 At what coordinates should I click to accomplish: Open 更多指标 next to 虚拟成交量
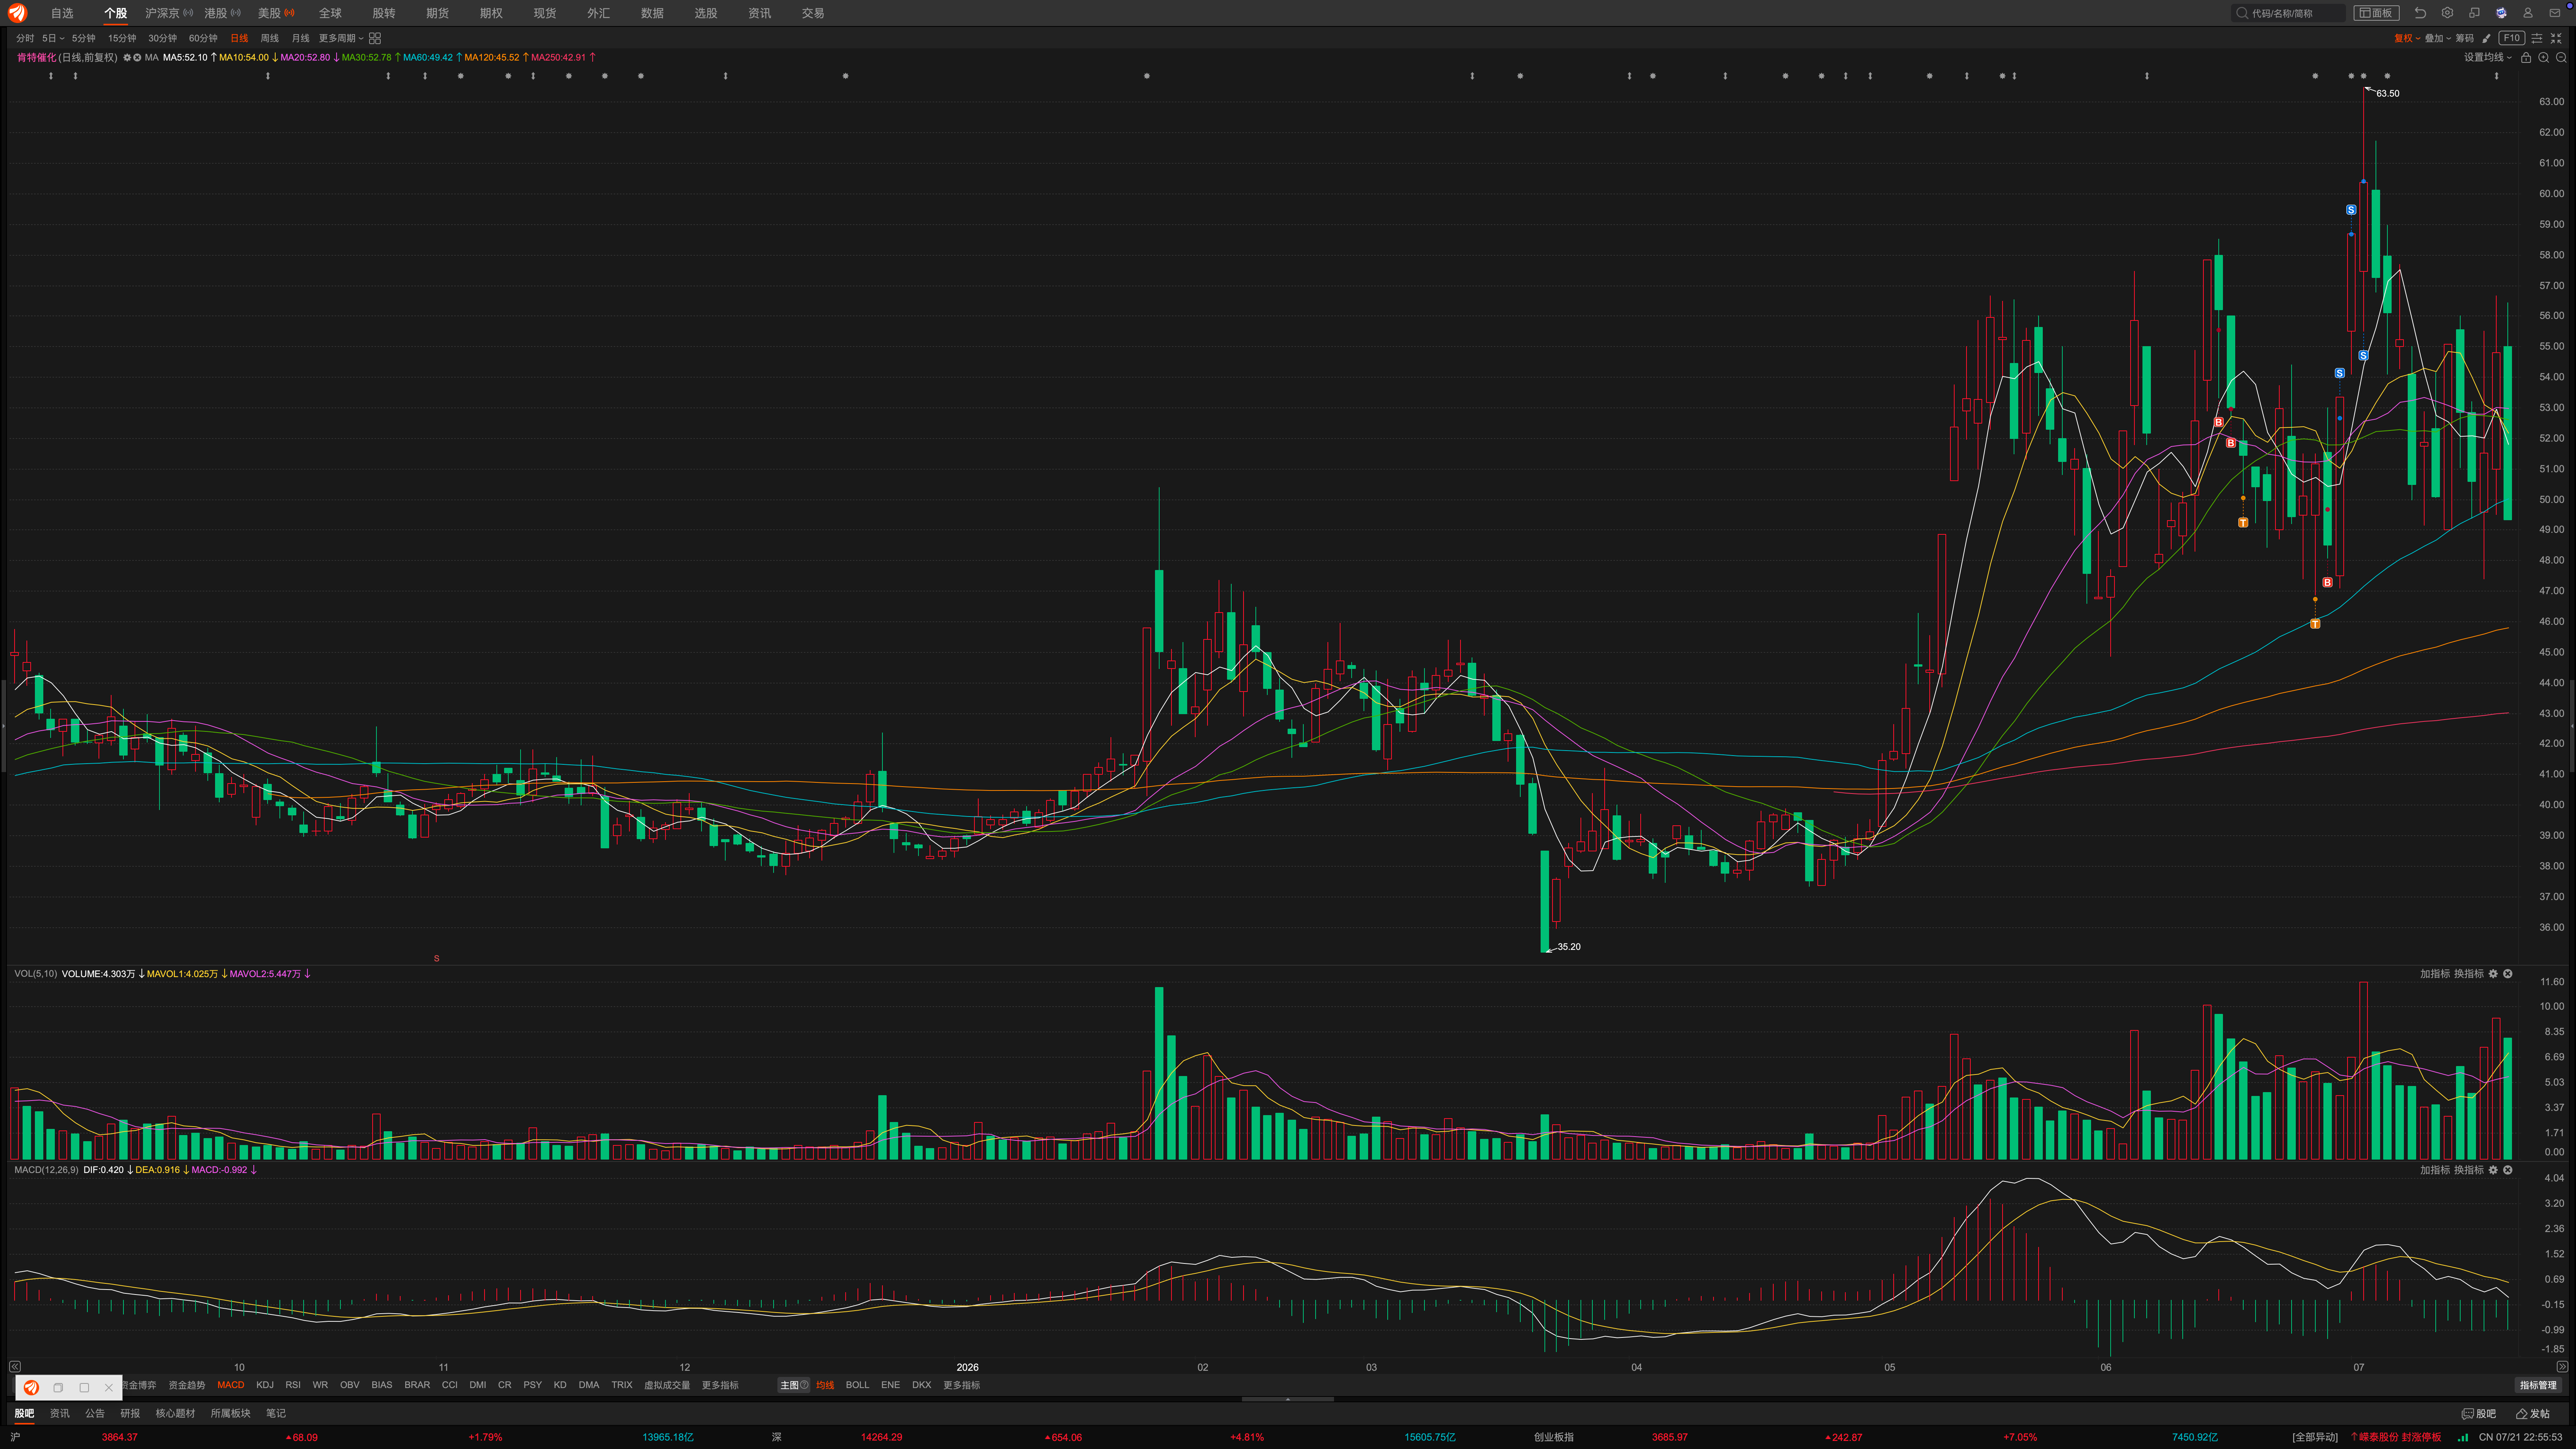click(x=720, y=1385)
